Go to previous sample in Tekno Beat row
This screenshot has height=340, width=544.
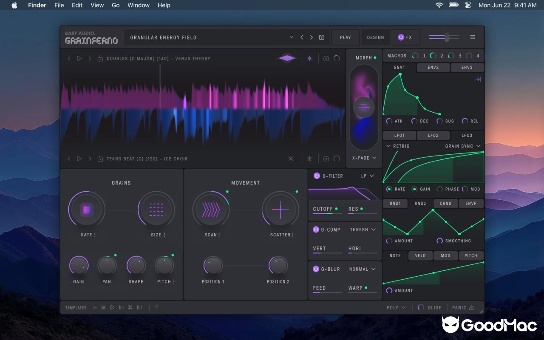[69, 159]
